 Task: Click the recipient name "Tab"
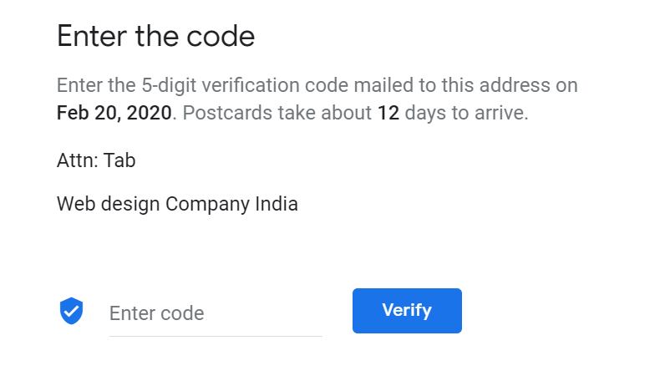pyautogui.click(x=119, y=160)
